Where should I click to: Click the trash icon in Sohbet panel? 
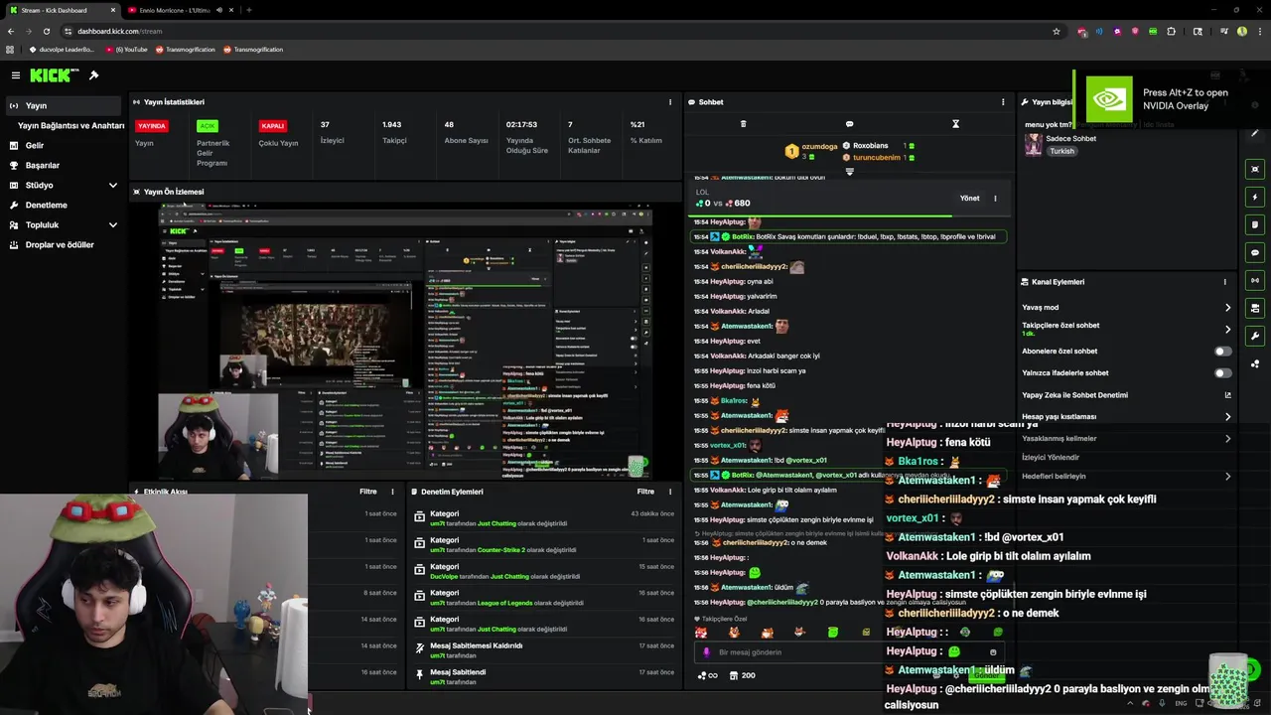743,124
